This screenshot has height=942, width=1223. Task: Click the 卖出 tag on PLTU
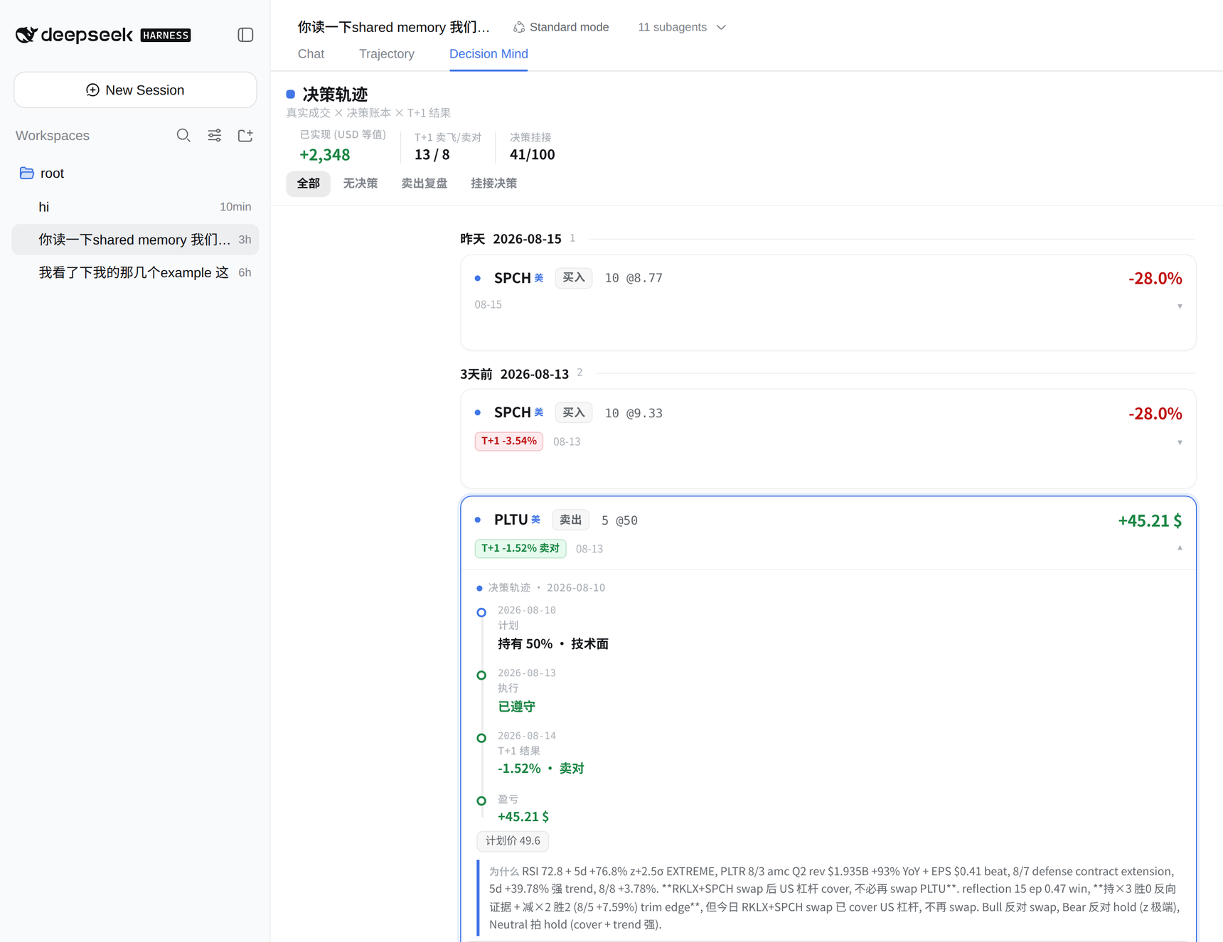coord(570,520)
